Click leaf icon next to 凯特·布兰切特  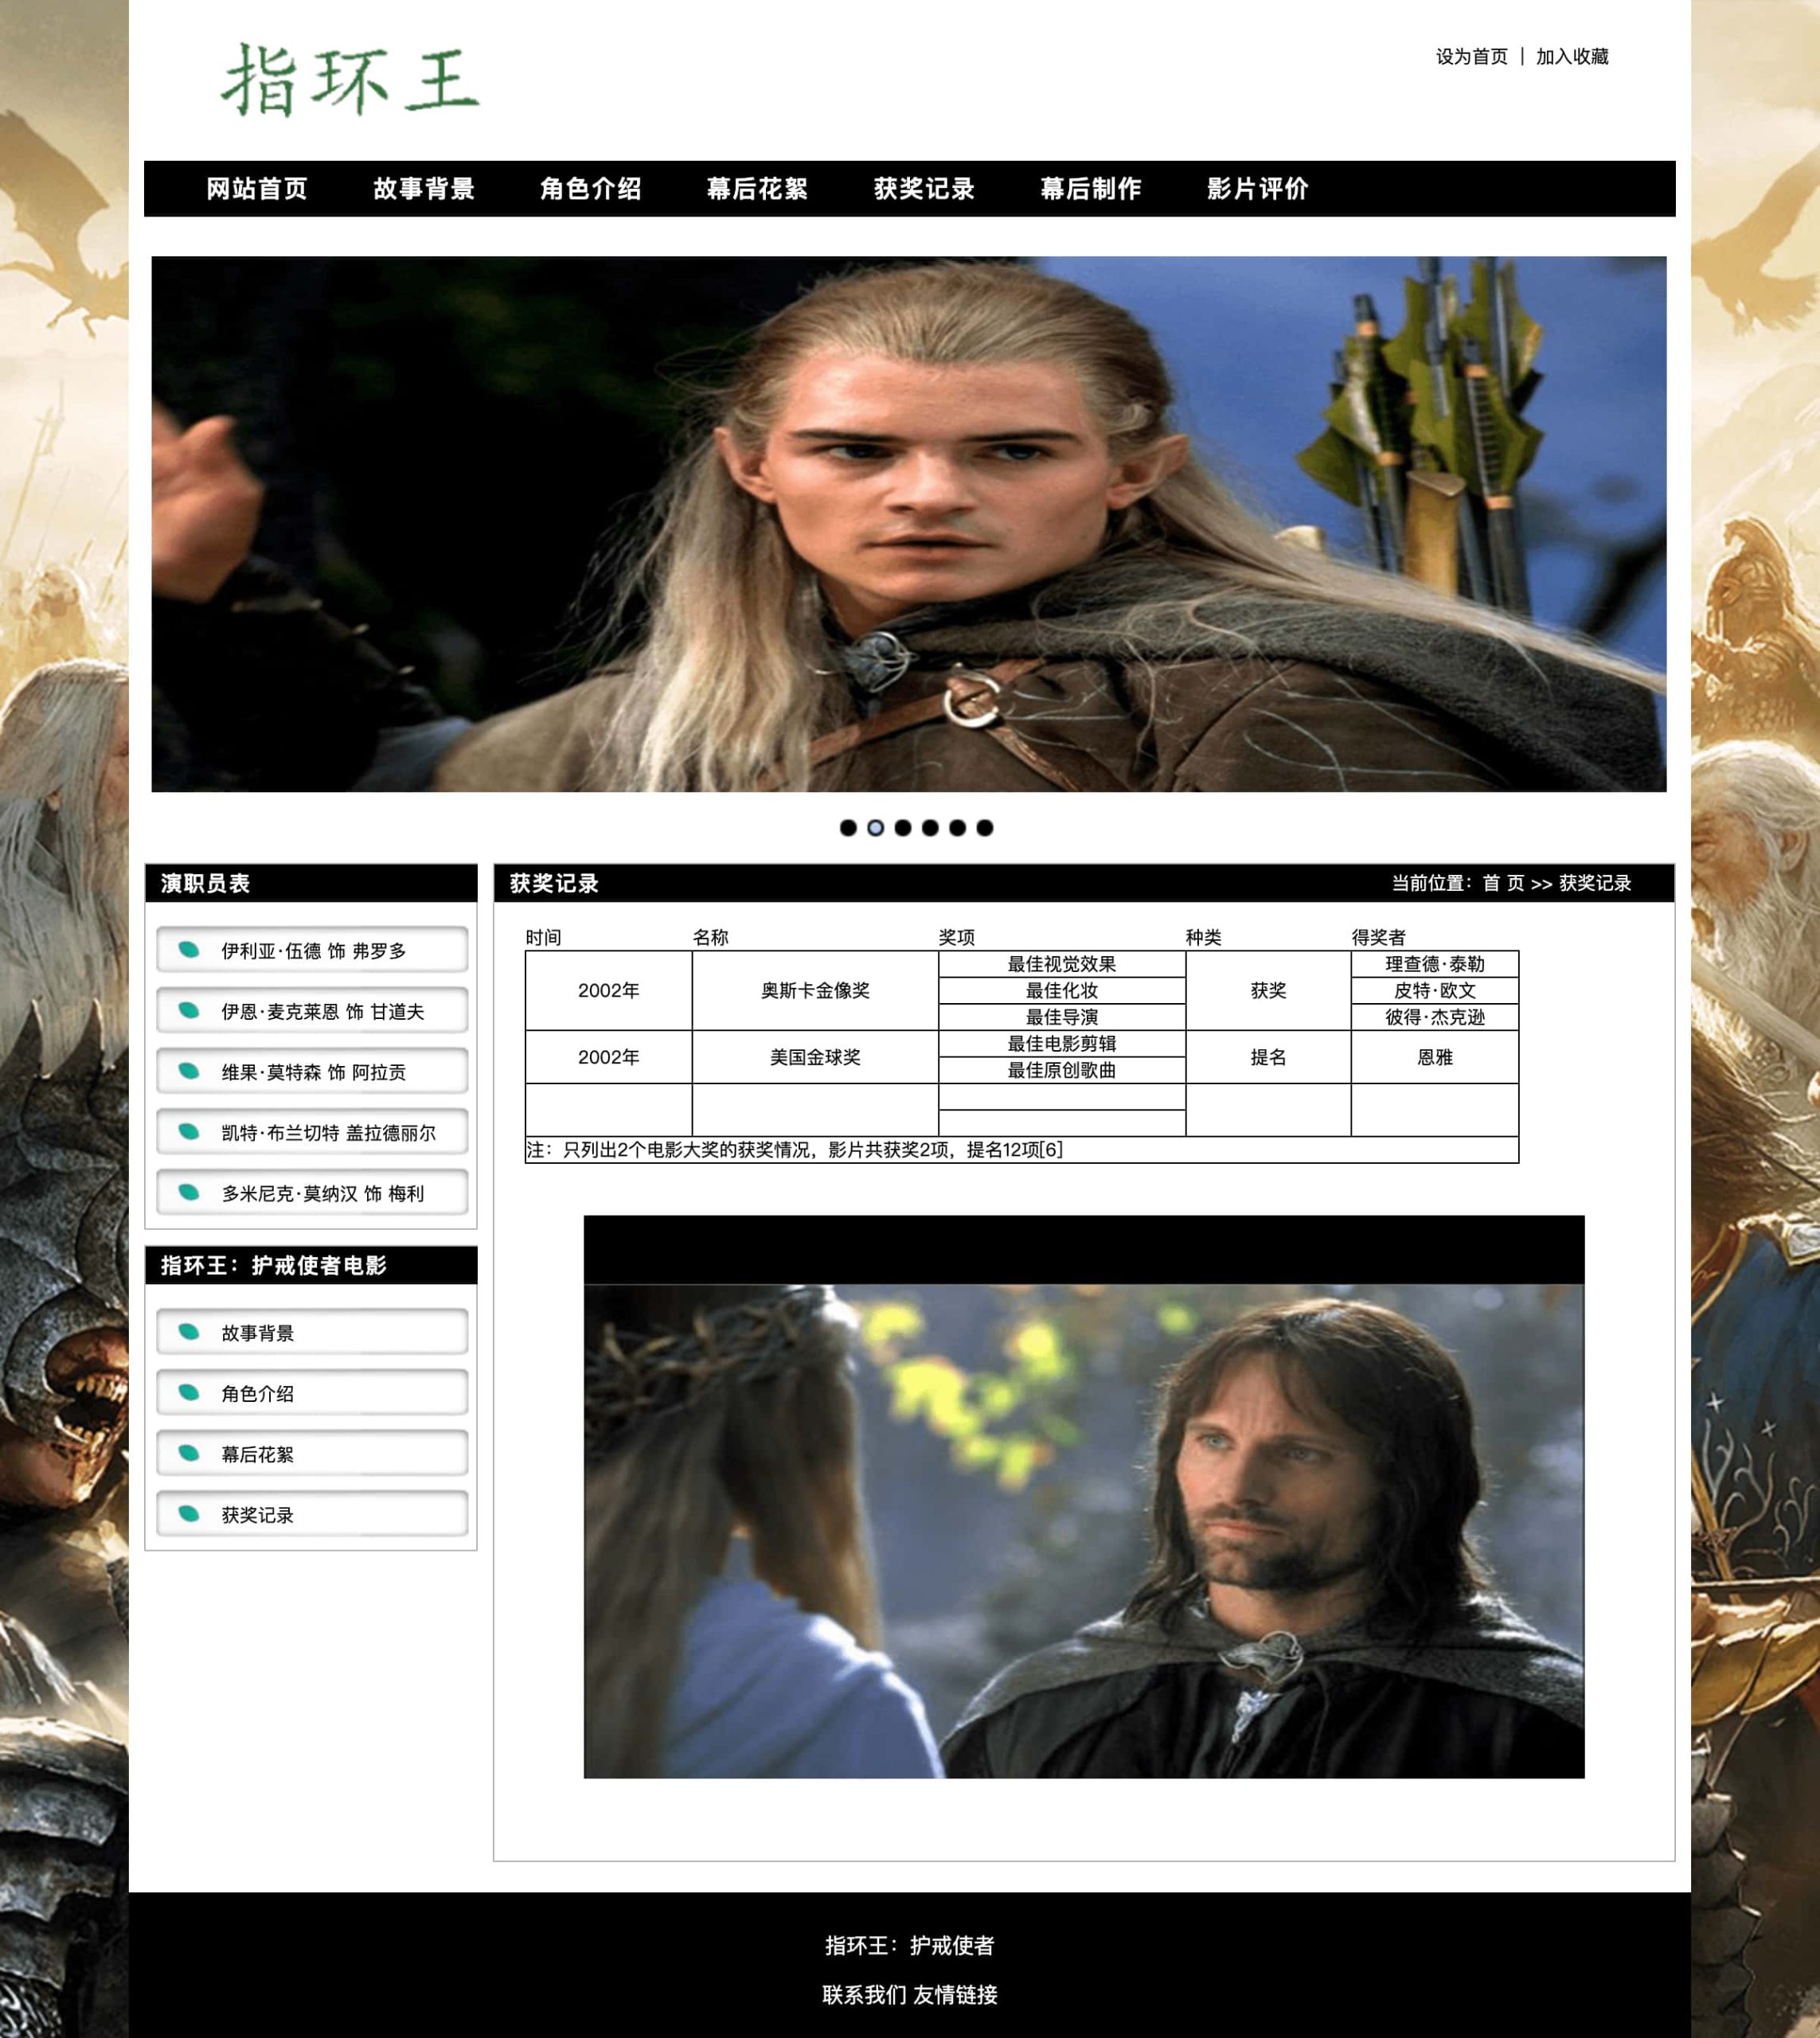coord(188,1131)
